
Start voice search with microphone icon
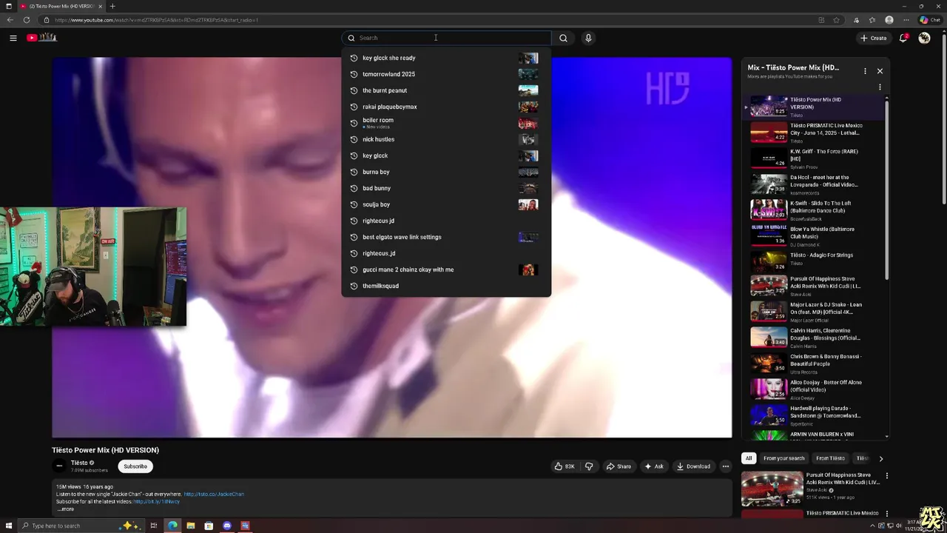click(x=588, y=38)
